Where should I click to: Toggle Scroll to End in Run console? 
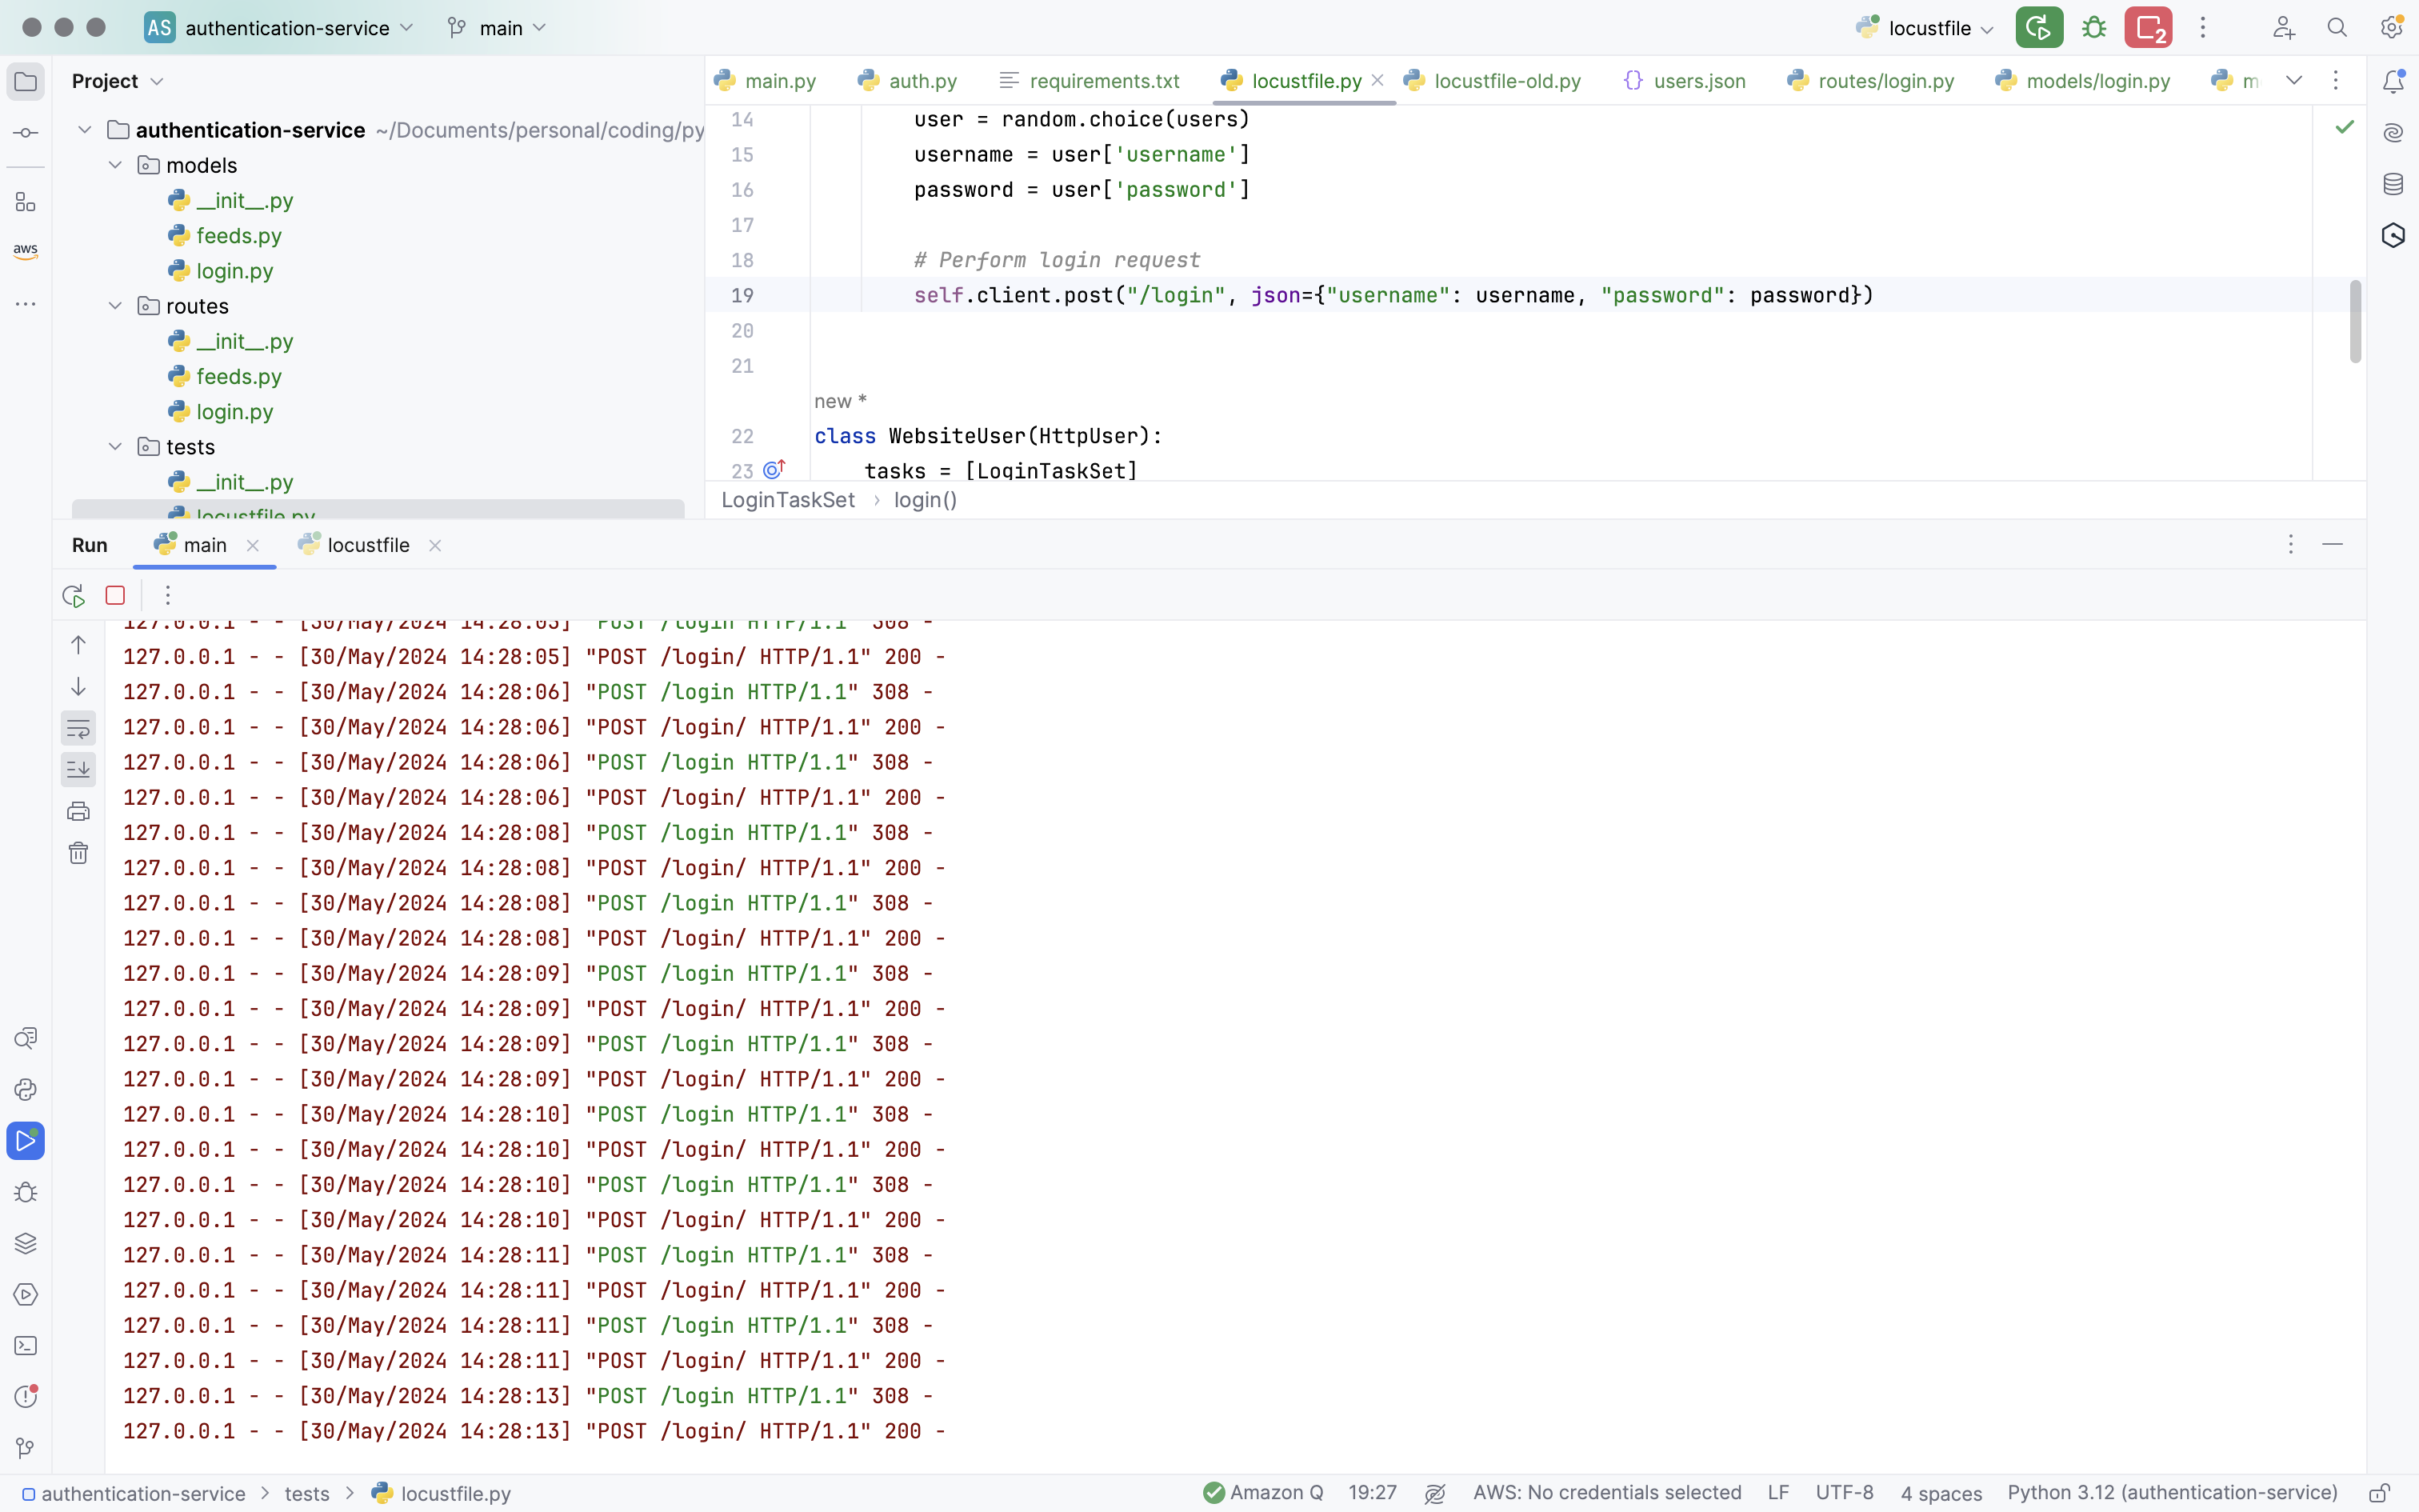pos(78,769)
